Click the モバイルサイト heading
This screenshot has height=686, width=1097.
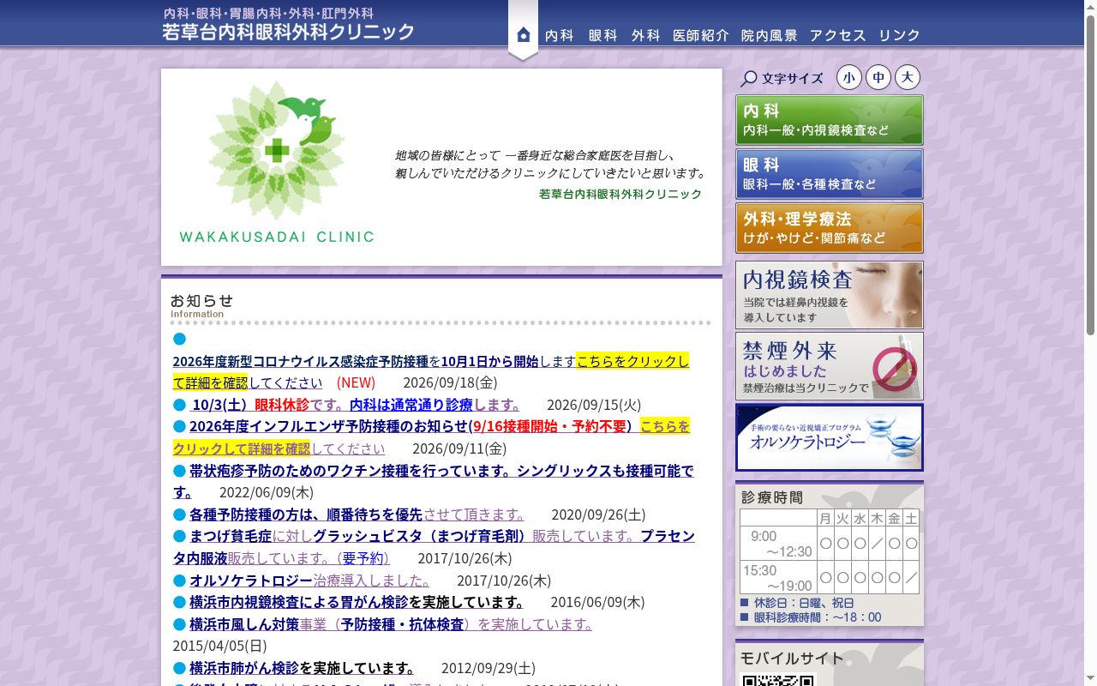(x=793, y=659)
